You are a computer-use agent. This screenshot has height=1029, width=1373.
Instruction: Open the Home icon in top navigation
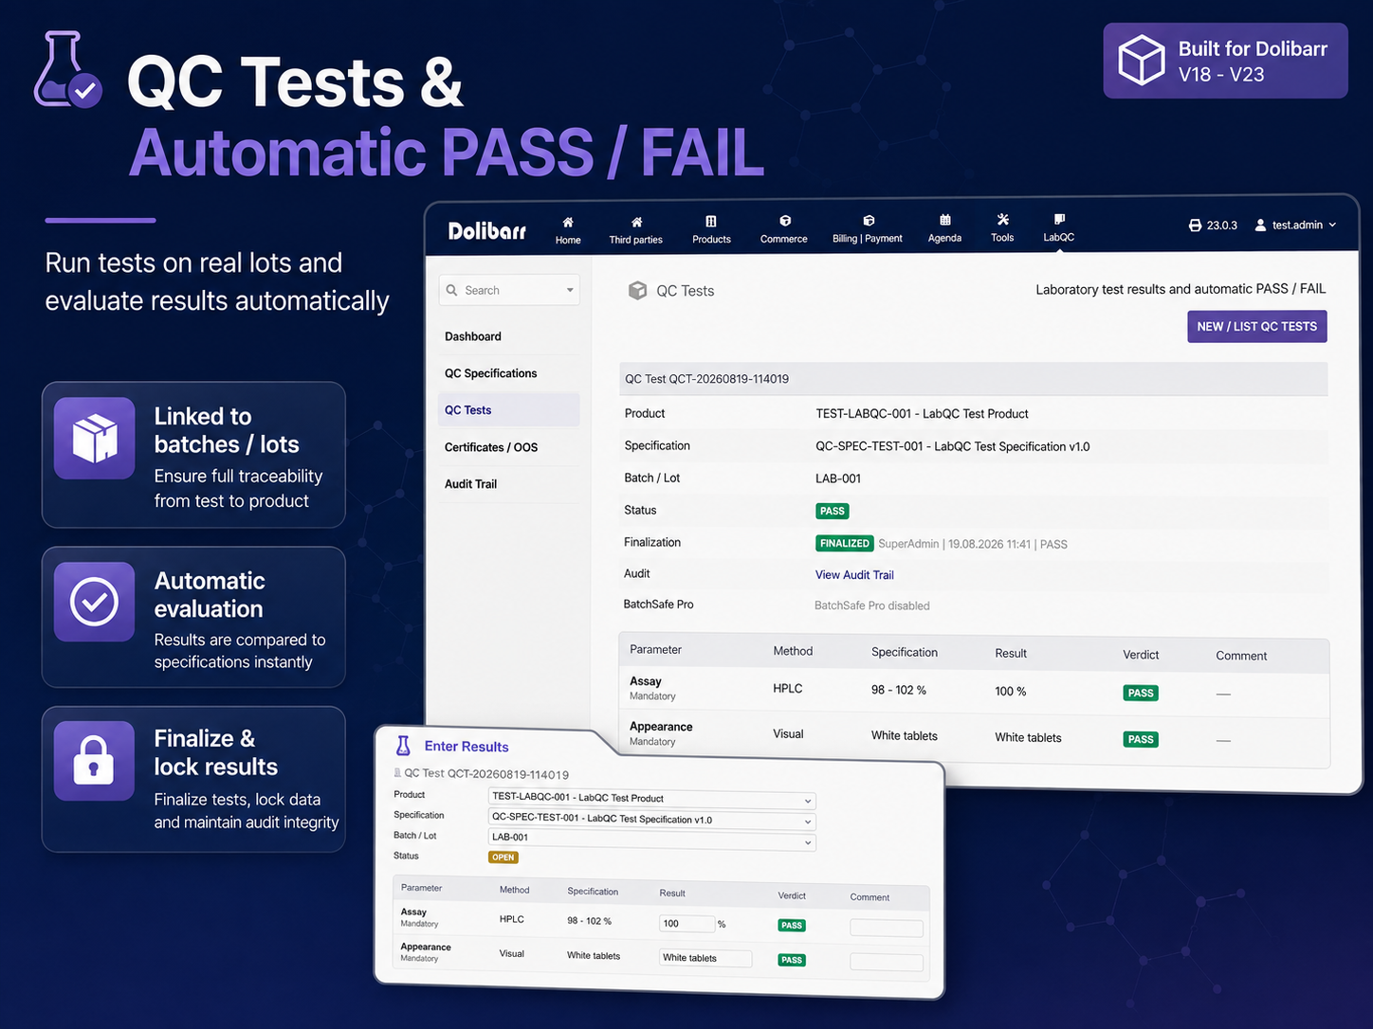click(568, 223)
